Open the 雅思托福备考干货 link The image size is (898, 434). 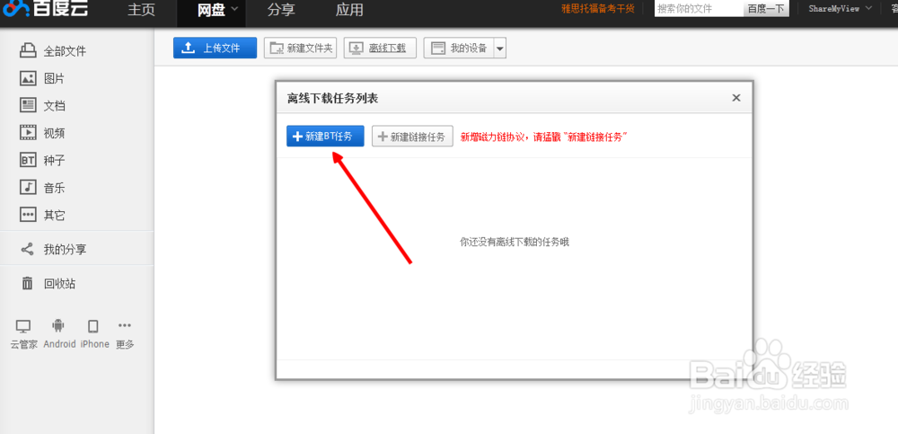pos(598,9)
